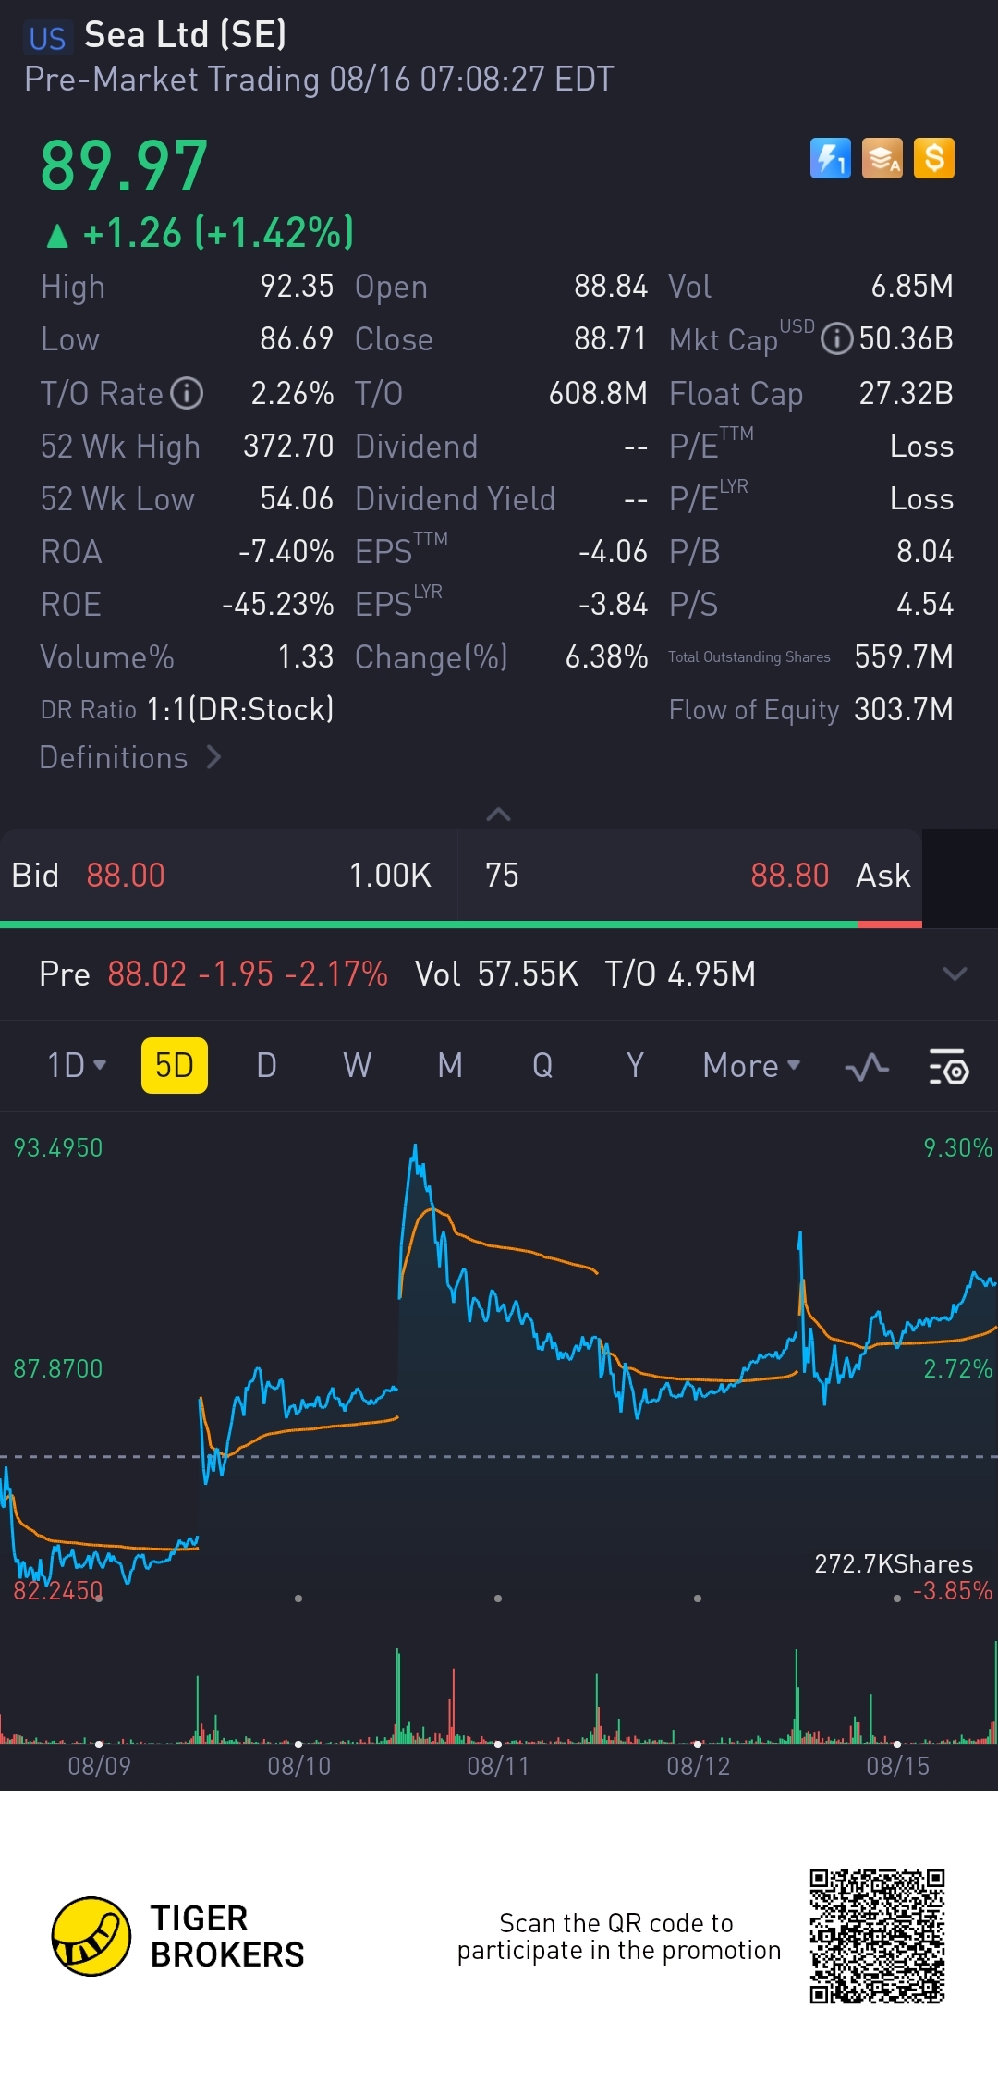Tap the Bid price 88.00
Screen dimensions: 998x2083
click(x=126, y=875)
